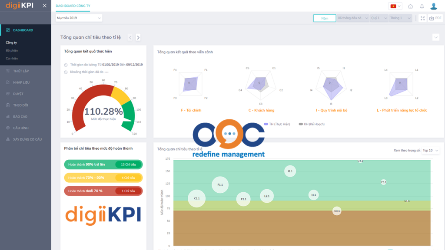Viewport: 445px width, 250px height.
Task: Click the clock icon beside Khoảng thời gian đã đo
Action: 66,72
